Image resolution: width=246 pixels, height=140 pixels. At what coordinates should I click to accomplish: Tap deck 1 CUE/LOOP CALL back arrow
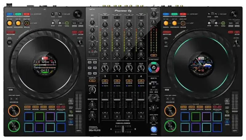click(53, 14)
